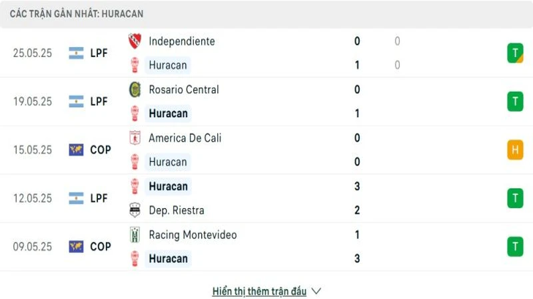Viewport: 533px width, 299px height.
Task: Open the LPF league label on 19.05.25
Action: [99, 102]
